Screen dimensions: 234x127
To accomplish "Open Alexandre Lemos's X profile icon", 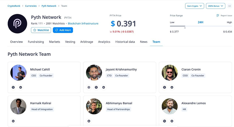I will coord(164,121).
